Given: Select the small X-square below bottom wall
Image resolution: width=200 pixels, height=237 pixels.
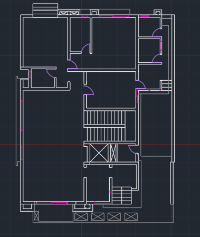Looking at the screenshot, I should 87,206.
